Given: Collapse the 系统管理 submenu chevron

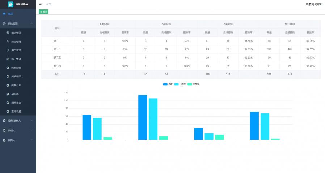Looking at the screenshot, I should point(31,24).
